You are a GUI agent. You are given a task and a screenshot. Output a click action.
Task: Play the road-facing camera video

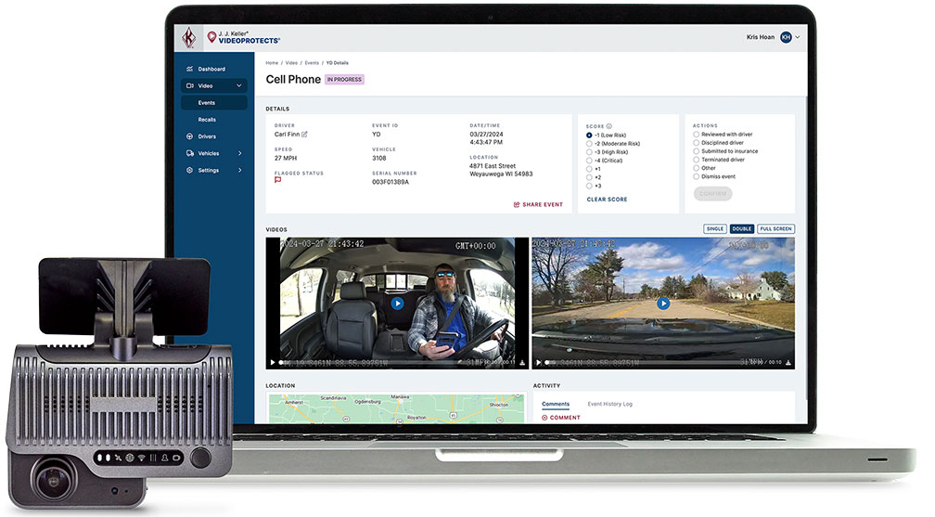coord(663,303)
